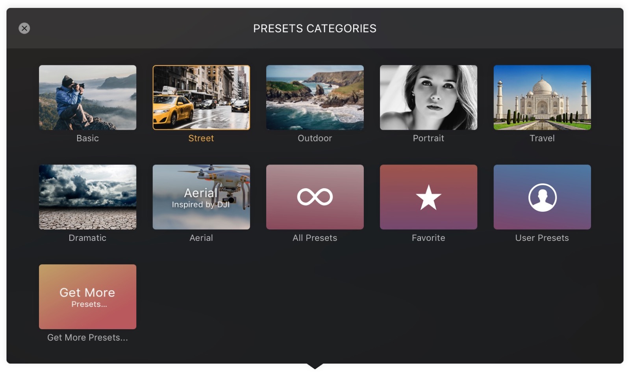The width and height of the screenshot is (630, 374).
Task: Click the Dramatic text label
Action: click(87, 238)
